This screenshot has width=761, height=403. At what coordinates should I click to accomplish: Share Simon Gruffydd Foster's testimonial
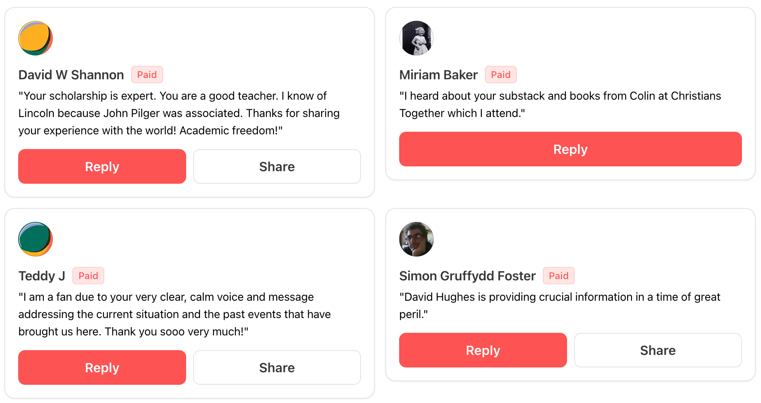click(x=658, y=350)
